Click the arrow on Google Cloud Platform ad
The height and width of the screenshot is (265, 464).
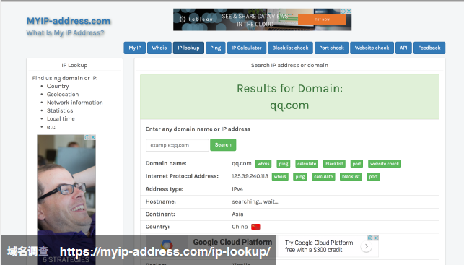[x=367, y=246]
